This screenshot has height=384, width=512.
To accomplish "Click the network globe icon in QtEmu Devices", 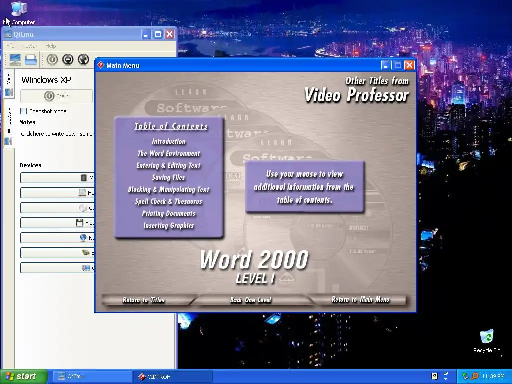I will click(83, 237).
